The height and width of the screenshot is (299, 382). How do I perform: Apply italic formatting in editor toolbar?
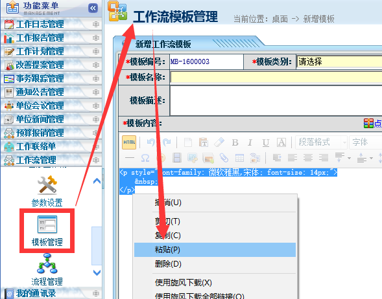[x=250, y=142]
